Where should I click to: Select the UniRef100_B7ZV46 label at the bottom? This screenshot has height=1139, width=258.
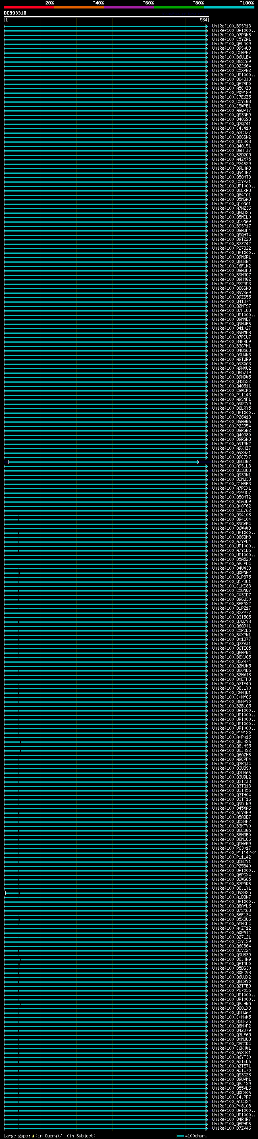[x=231, y=1128]
